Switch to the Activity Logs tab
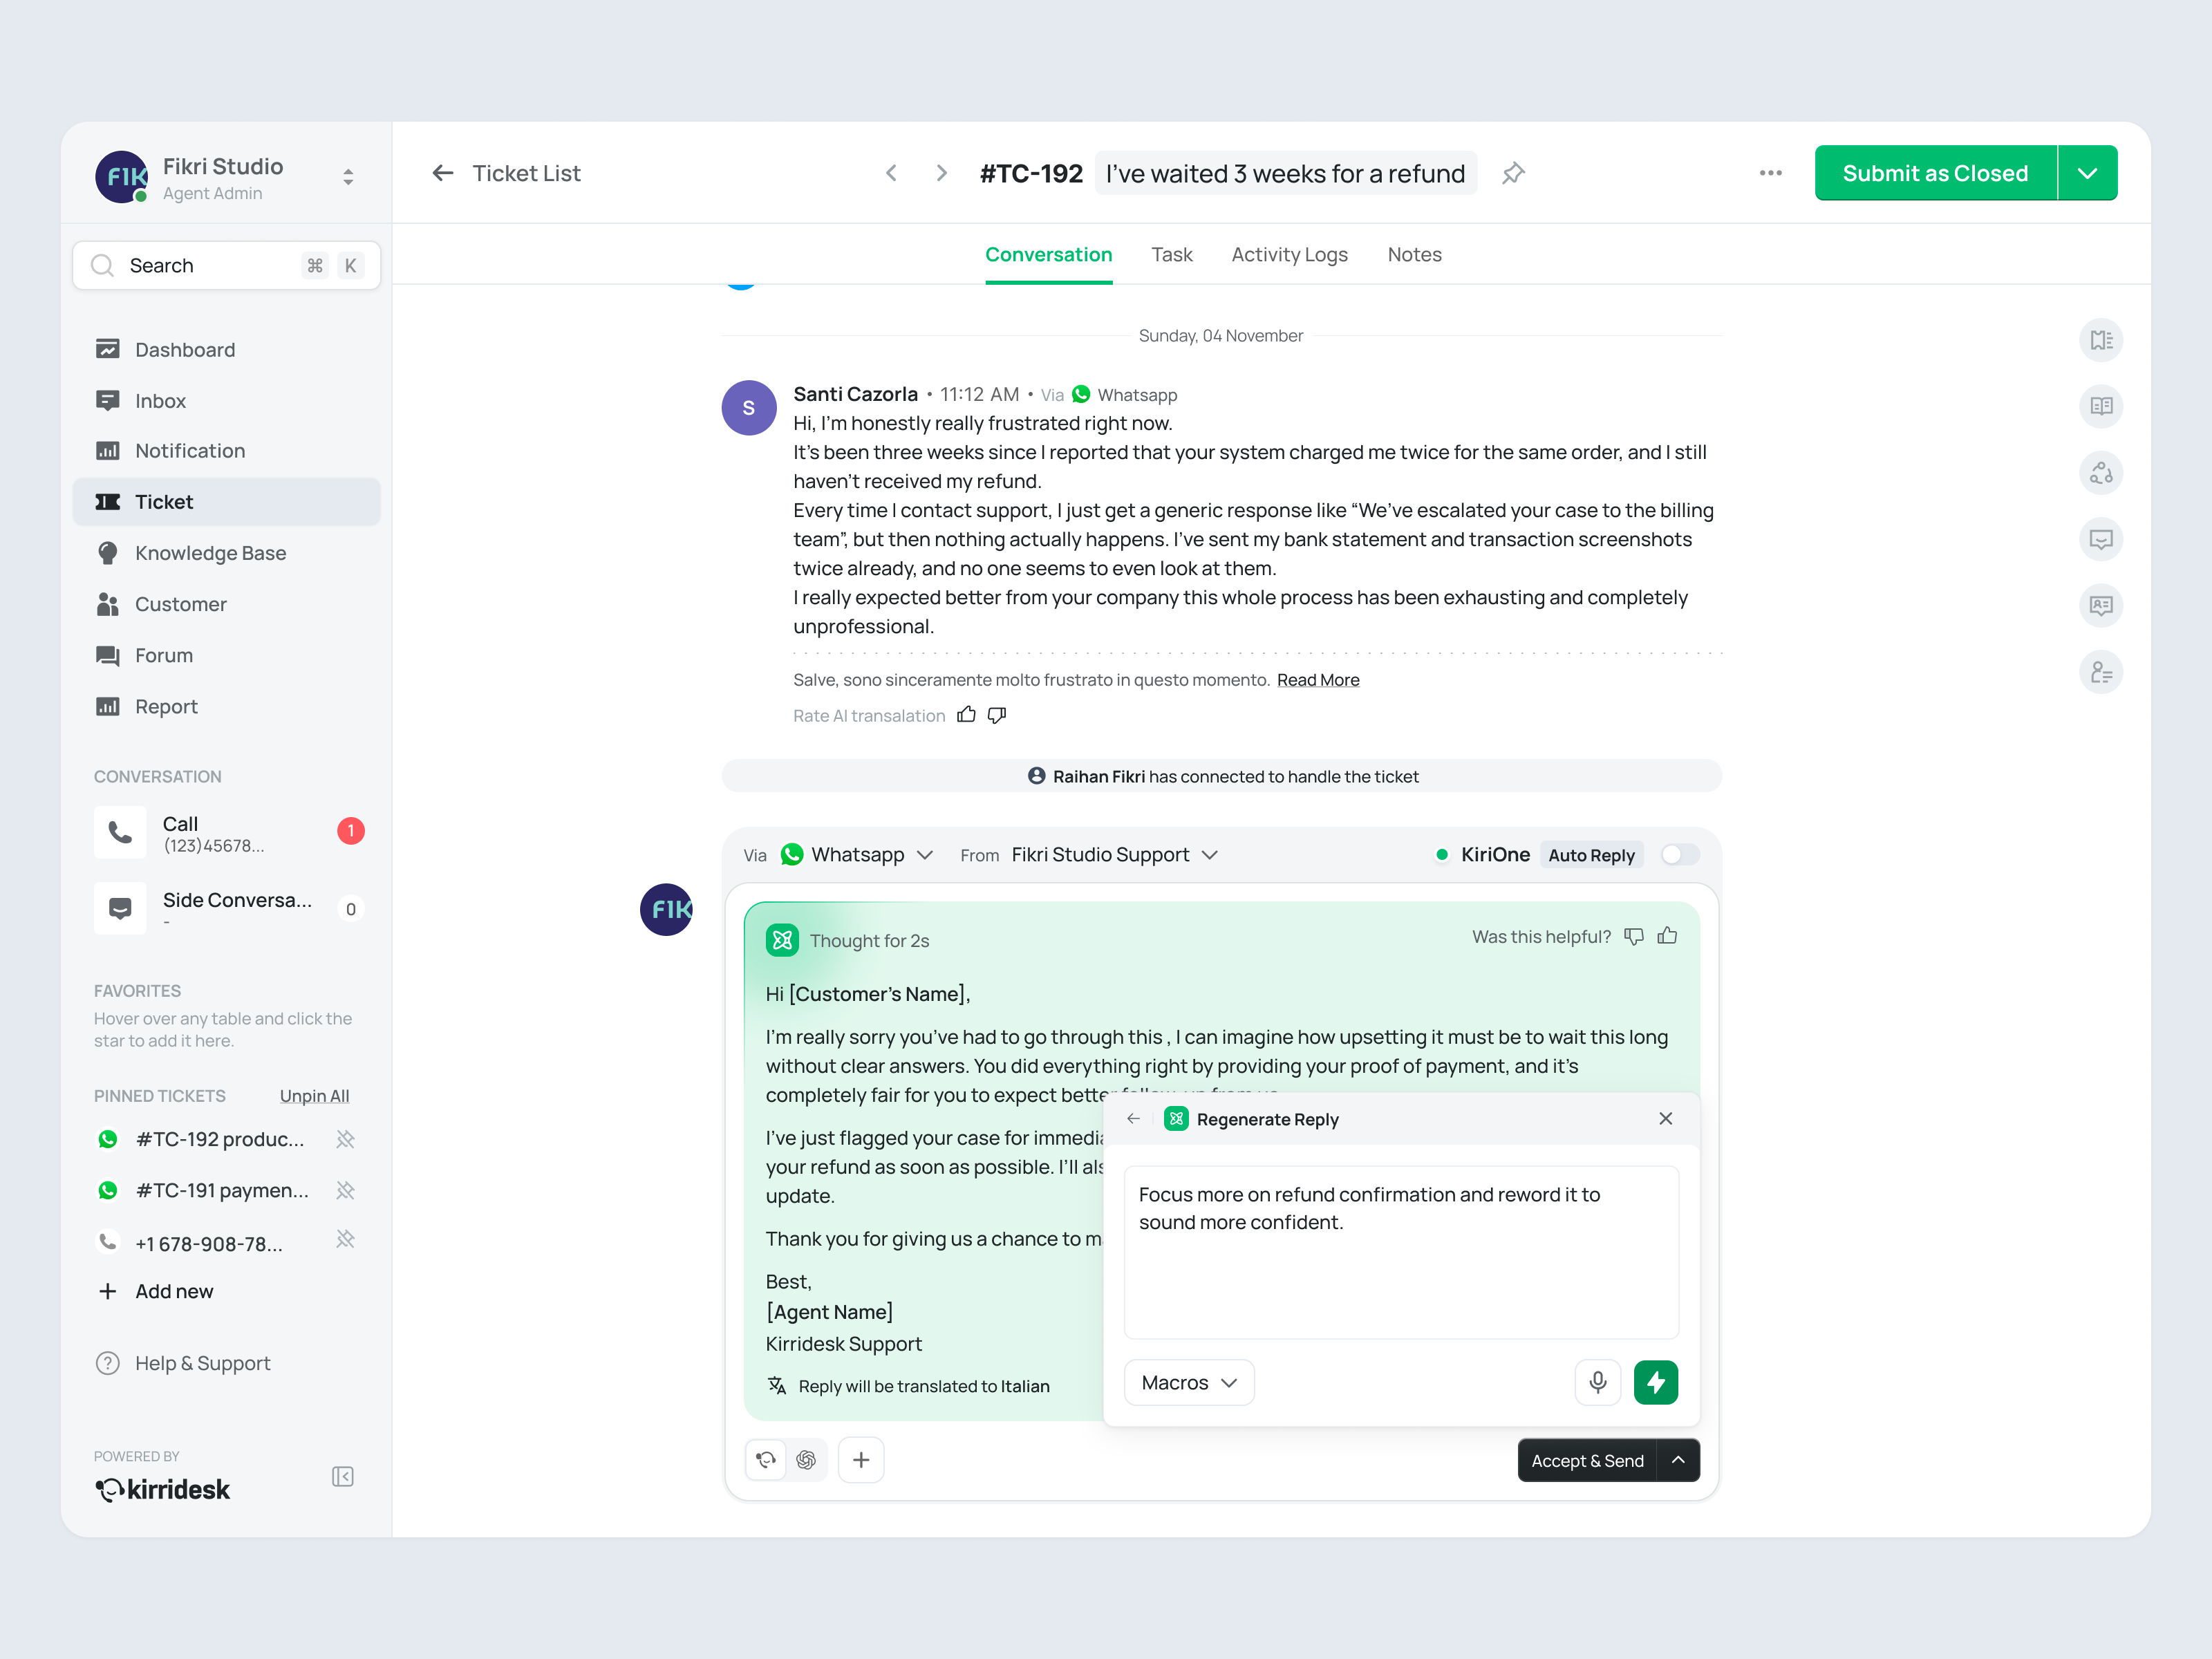 point(1289,254)
